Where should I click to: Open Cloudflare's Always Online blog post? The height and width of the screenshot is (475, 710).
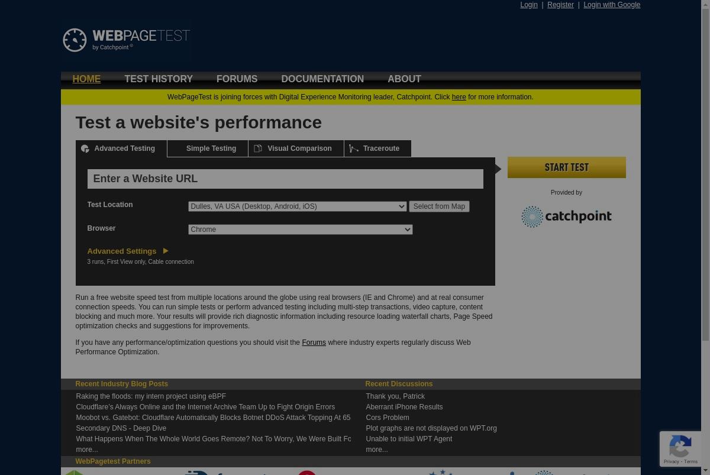tap(205, 407)
